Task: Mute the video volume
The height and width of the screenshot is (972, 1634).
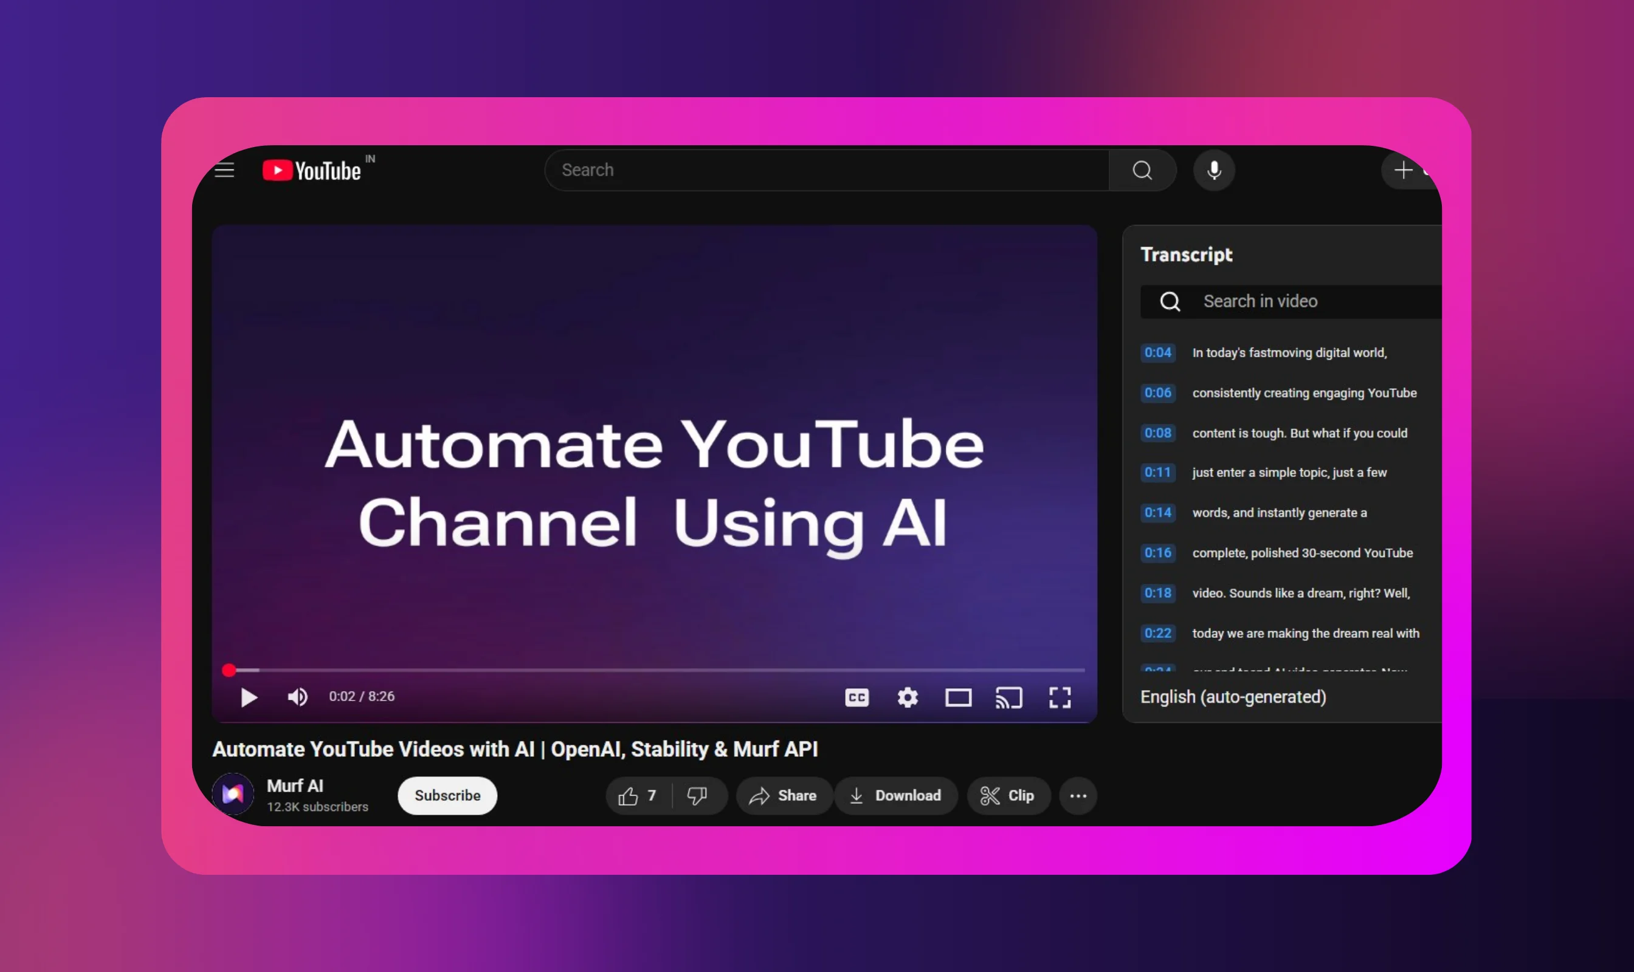Action: [x=298, y=697]
